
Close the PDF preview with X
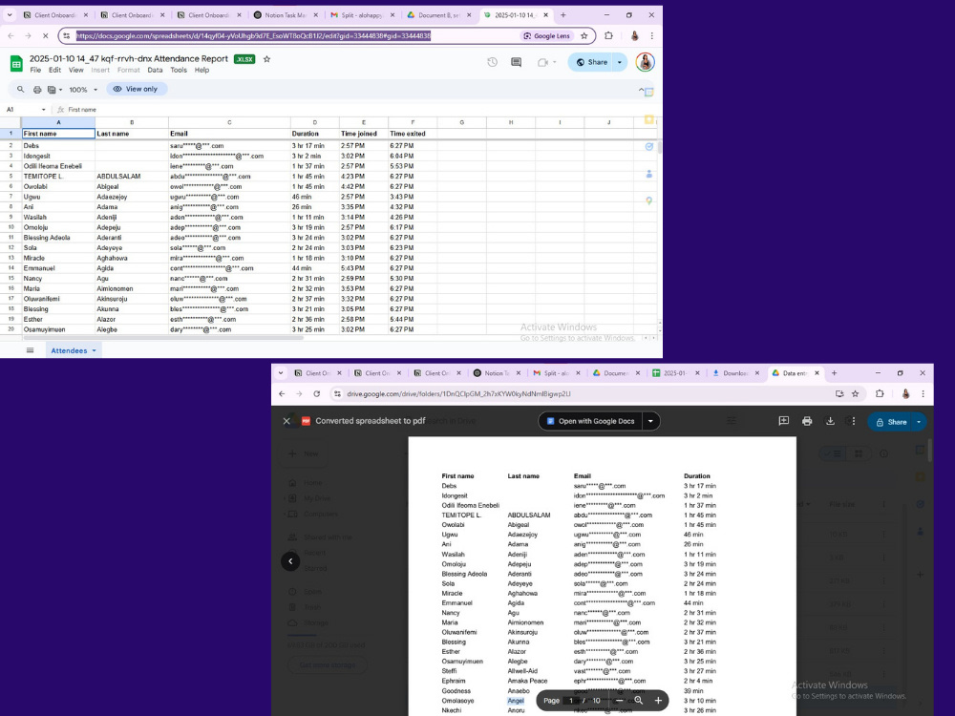(286, 421)
